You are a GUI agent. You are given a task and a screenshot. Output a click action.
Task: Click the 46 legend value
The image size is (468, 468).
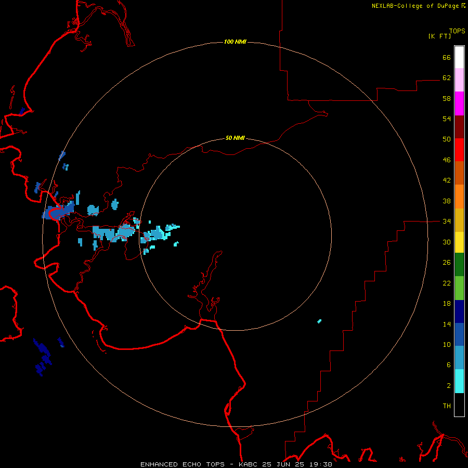coord(447,160)
